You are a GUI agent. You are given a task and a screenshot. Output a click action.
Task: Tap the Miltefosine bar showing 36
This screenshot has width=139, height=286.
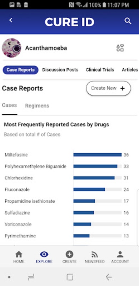98,155
